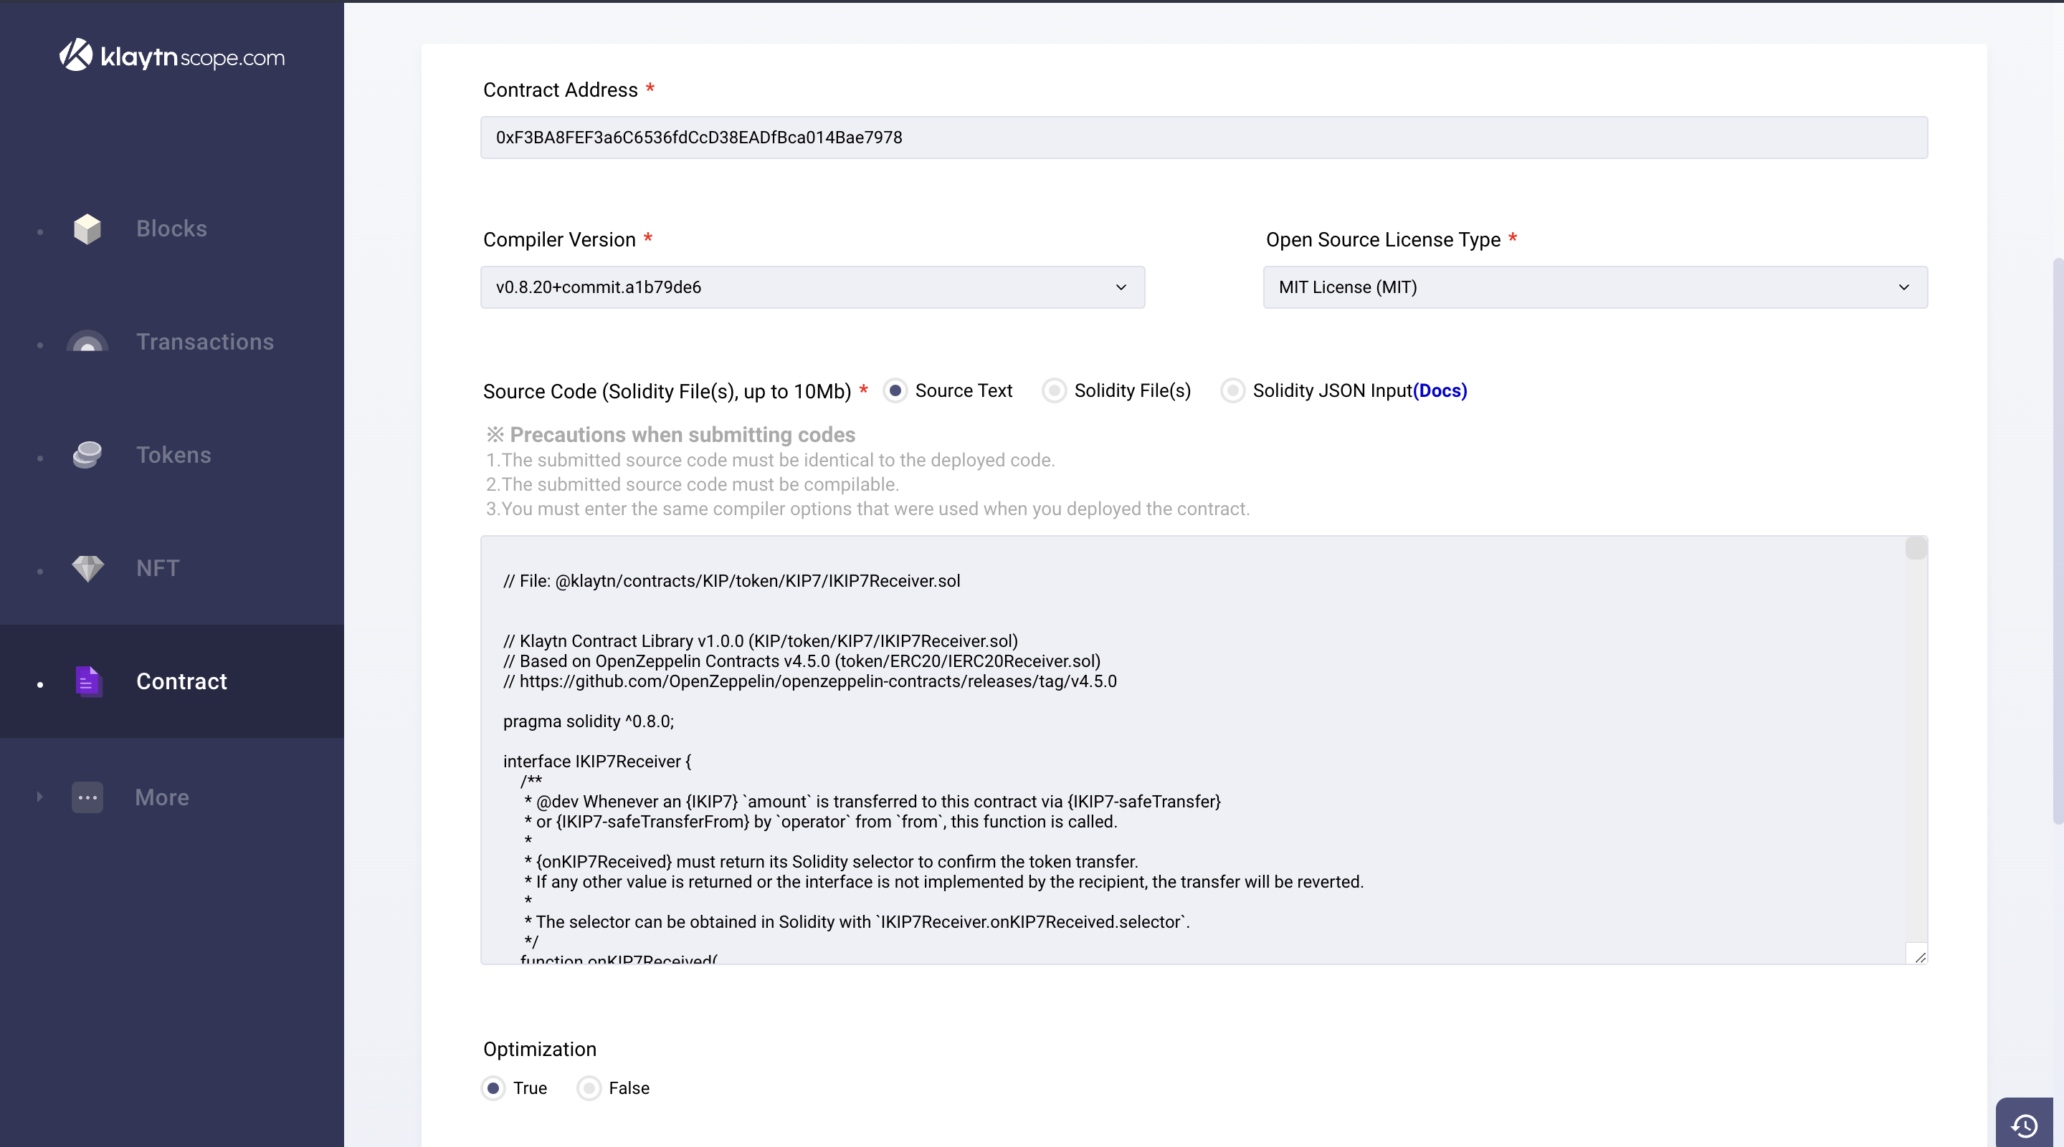This screenshot has width=2064, height=1147.
Task: Click the source code textarea scrollbar thumb
Action: [1915, 548]
